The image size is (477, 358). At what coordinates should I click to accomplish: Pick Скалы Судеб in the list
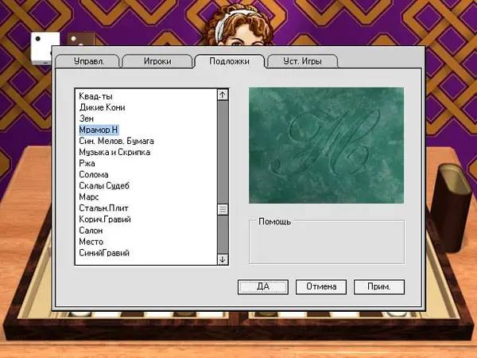pos(103,185)
